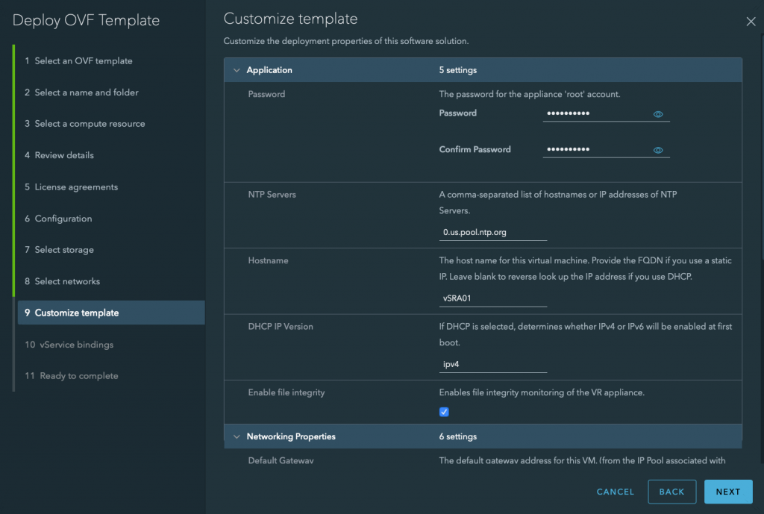Click the Enable file integrity row label
The image size is (764, 514).
coord(286,392)
